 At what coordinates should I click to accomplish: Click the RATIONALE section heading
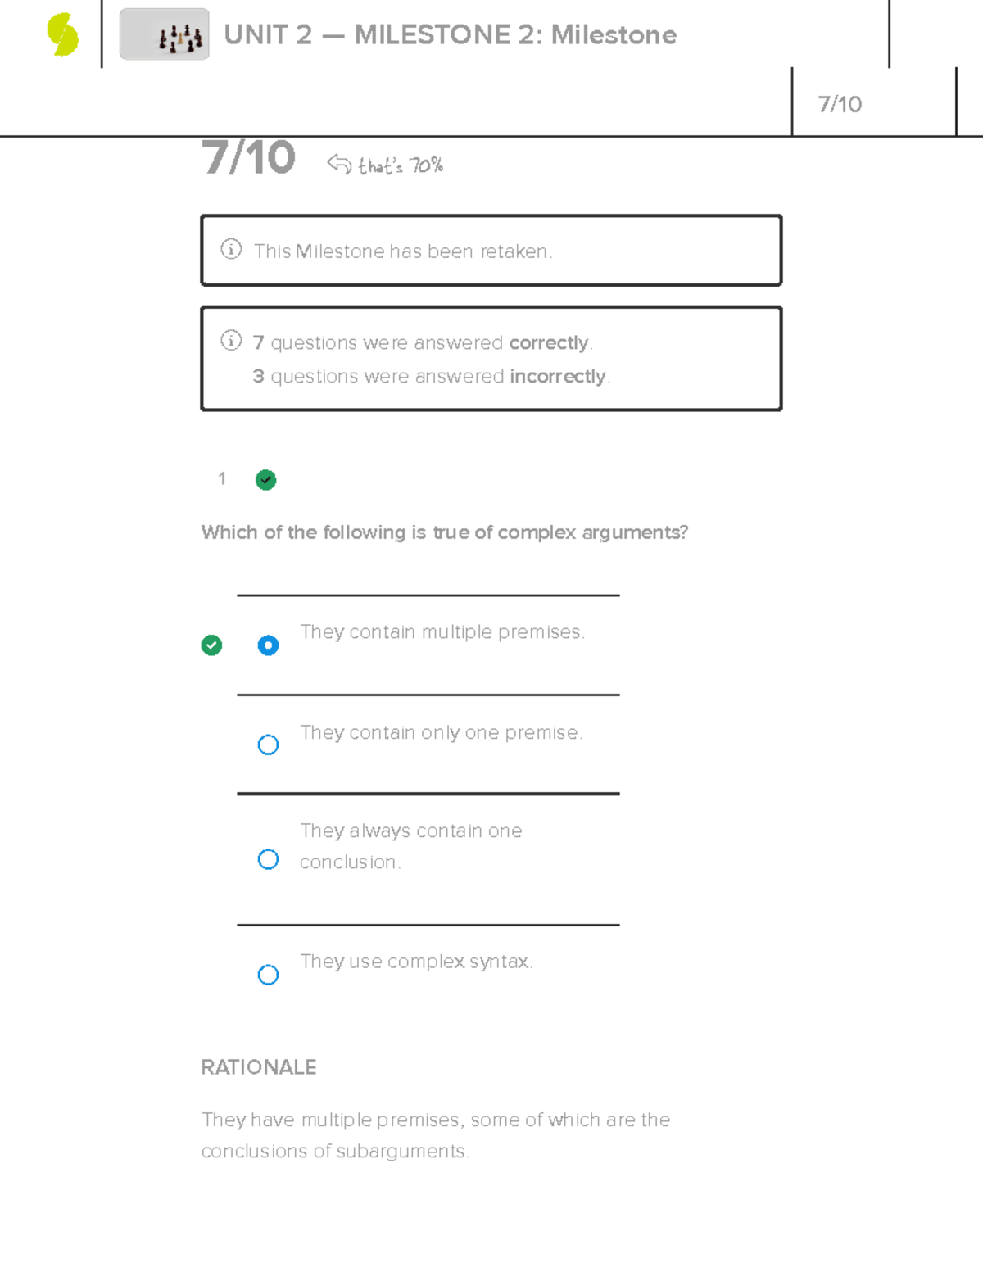coord(258,1067)
